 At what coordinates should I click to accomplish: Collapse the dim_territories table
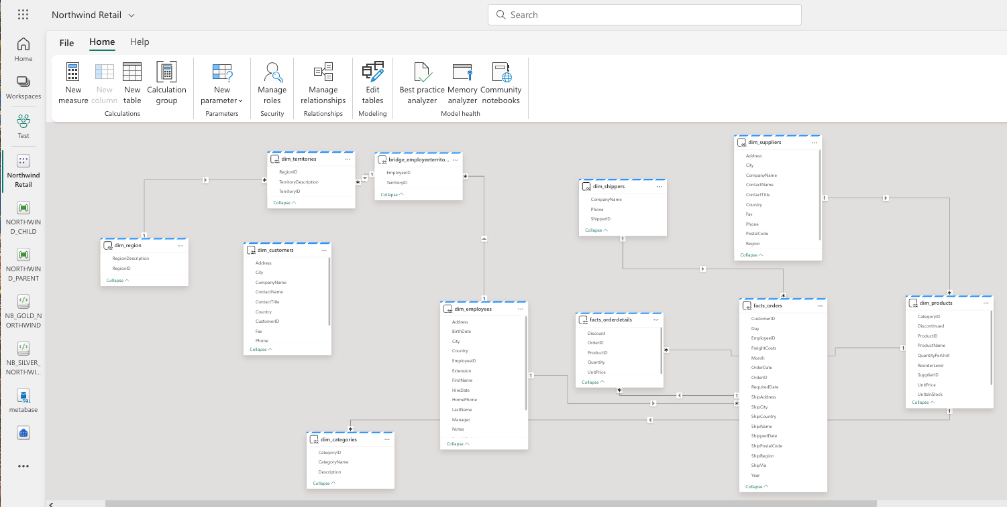tap(284, 202)
